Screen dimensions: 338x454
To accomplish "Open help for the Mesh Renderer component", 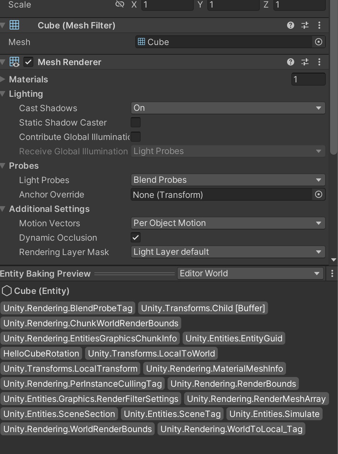I will coord(290,62).
